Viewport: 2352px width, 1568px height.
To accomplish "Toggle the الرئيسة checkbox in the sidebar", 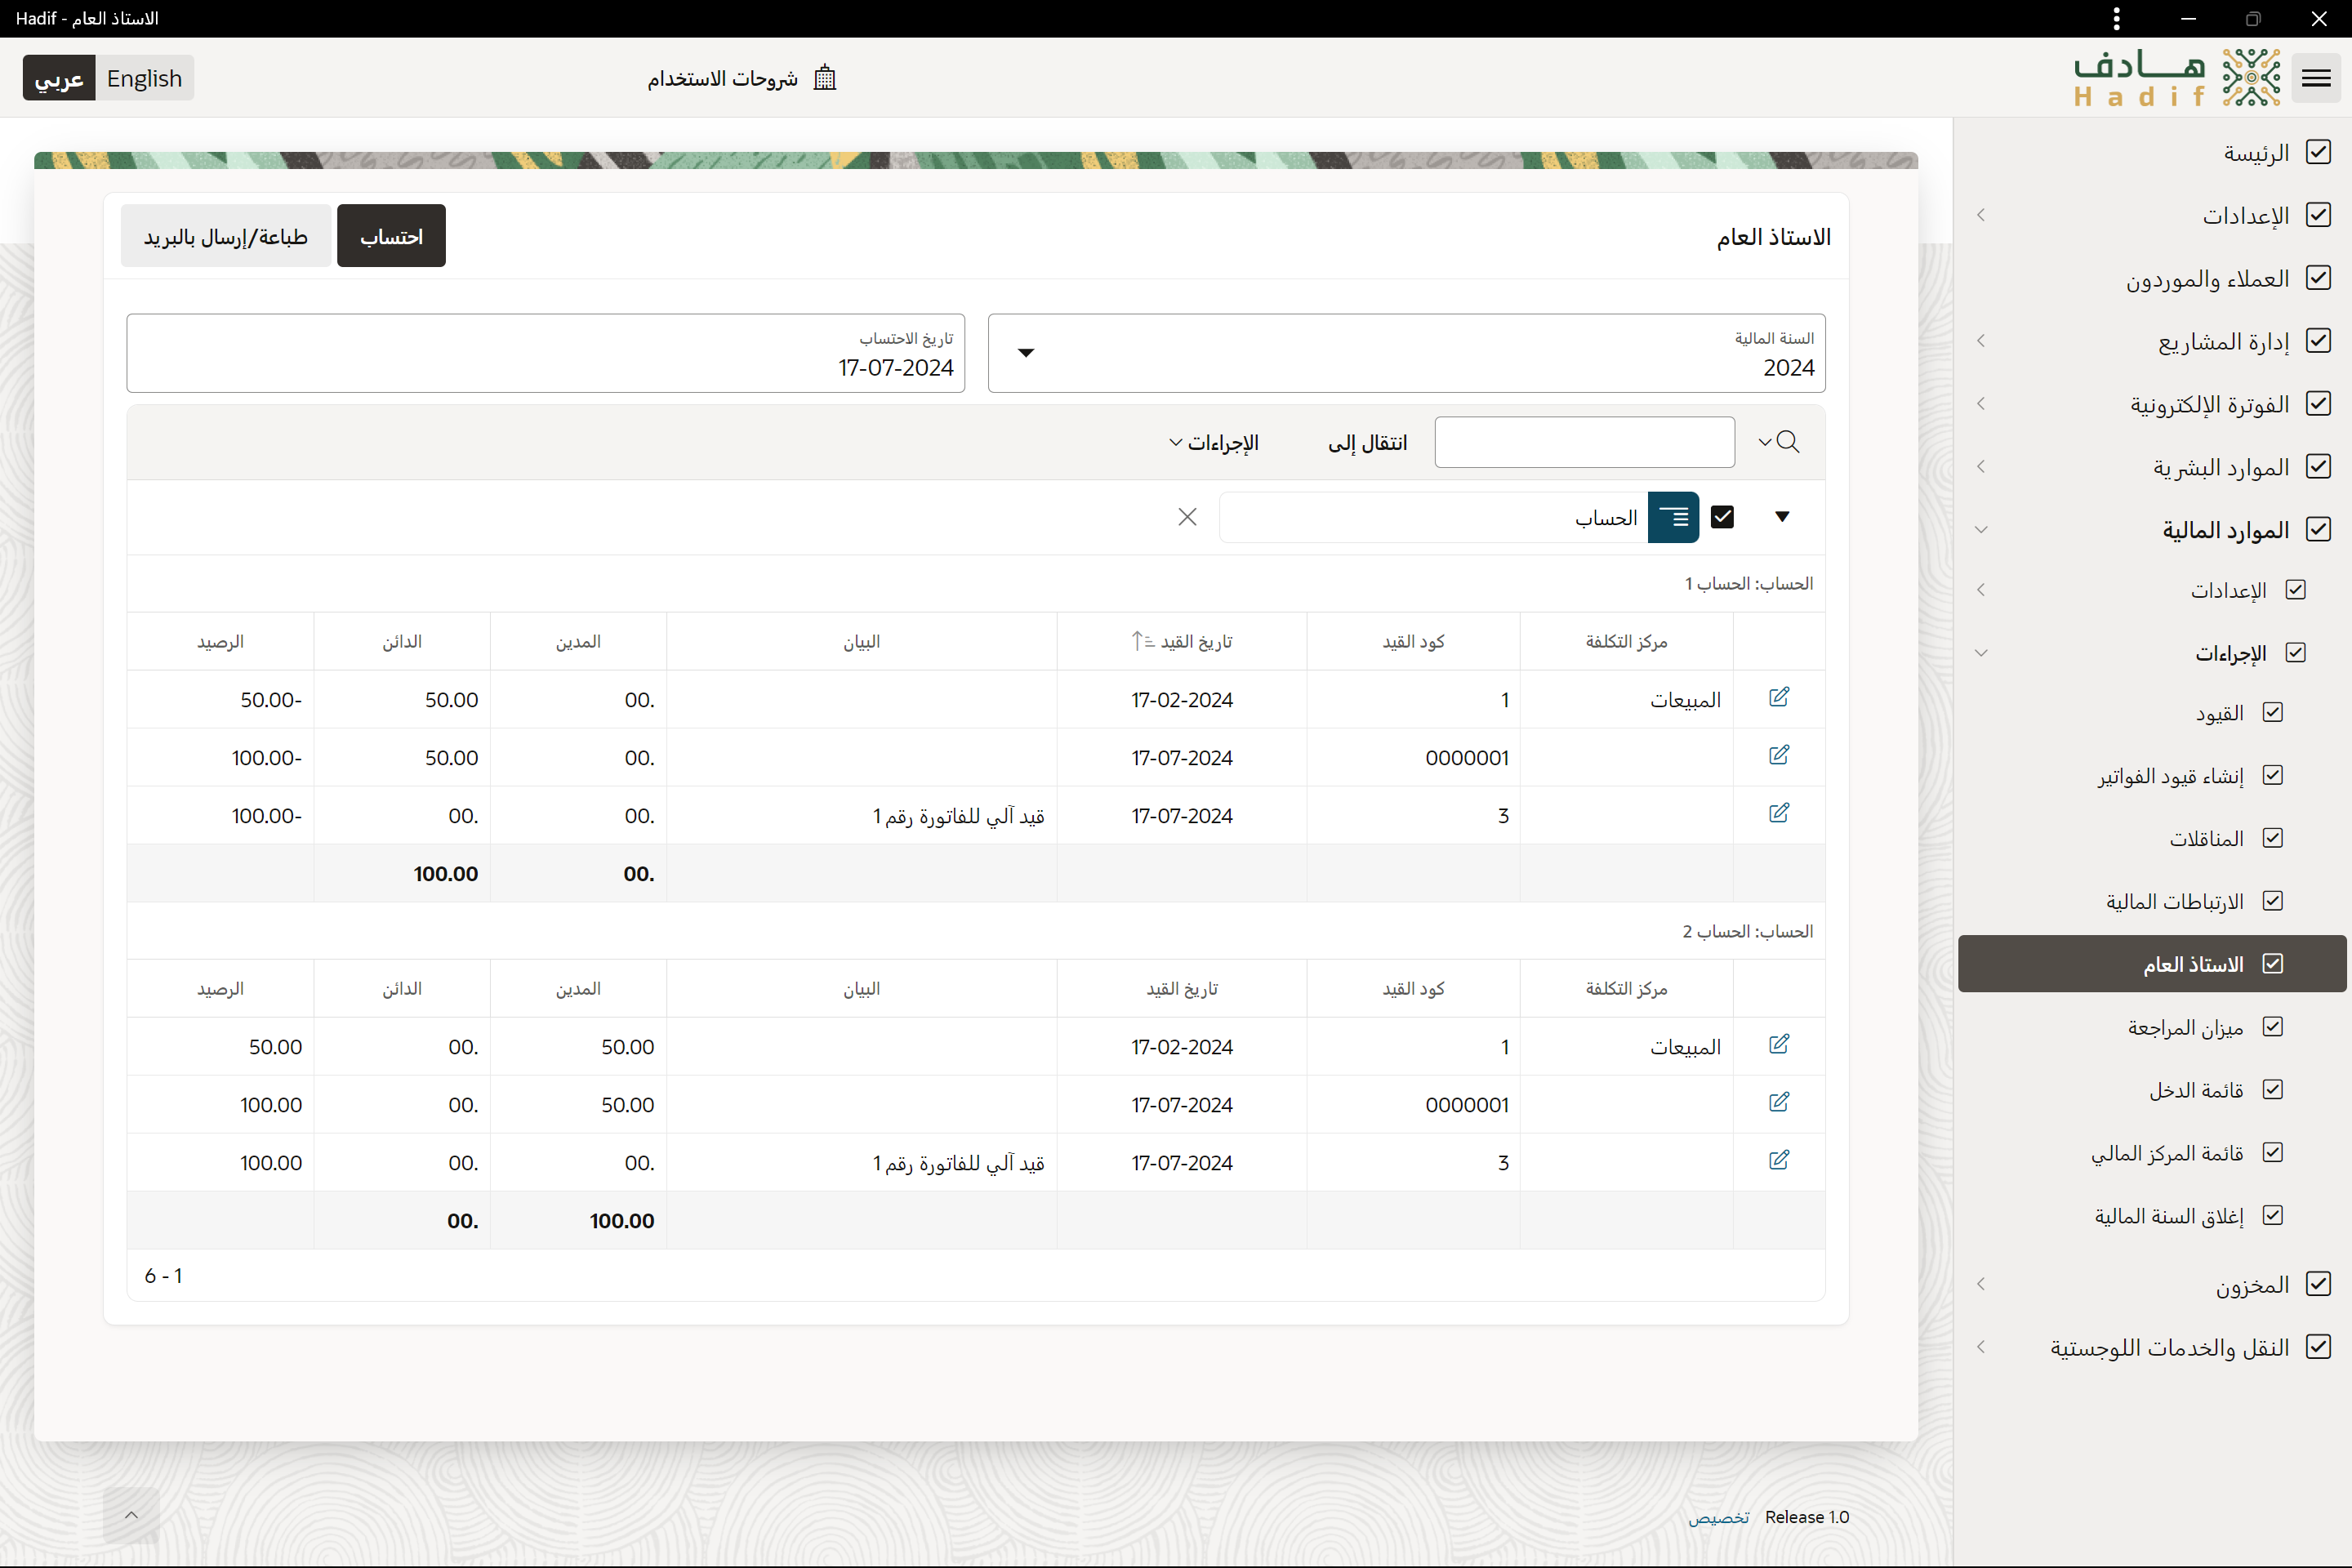I will pos(2318,152).
